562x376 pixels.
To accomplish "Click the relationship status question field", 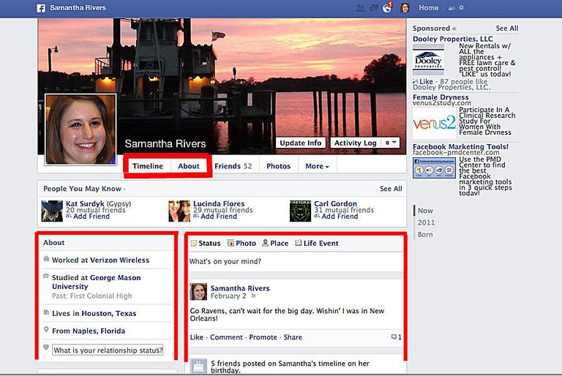I will [x=108, y=350].
